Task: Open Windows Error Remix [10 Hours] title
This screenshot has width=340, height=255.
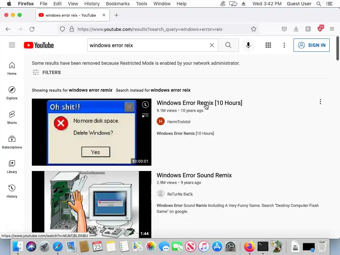Action: pos(199,103)
